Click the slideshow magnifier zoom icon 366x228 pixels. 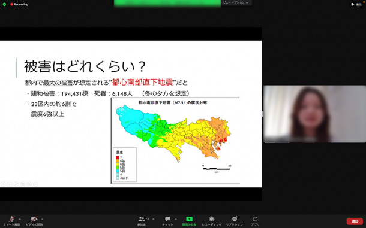coord(29,184)
